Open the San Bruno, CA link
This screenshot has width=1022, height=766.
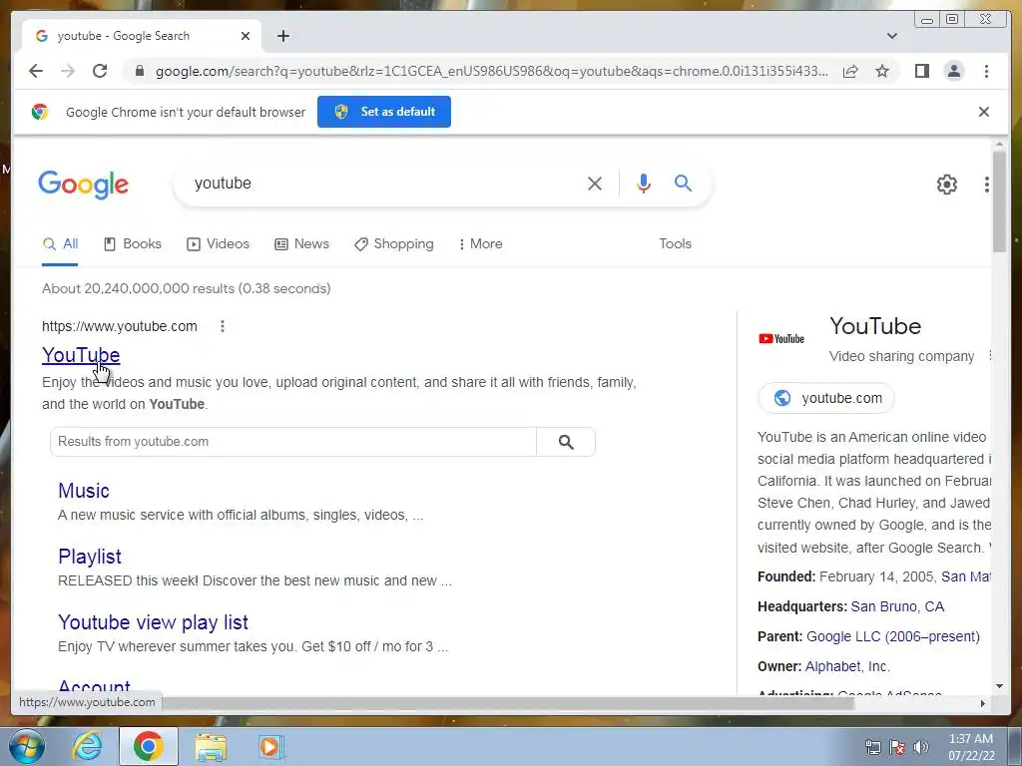[x=897, y=606]
